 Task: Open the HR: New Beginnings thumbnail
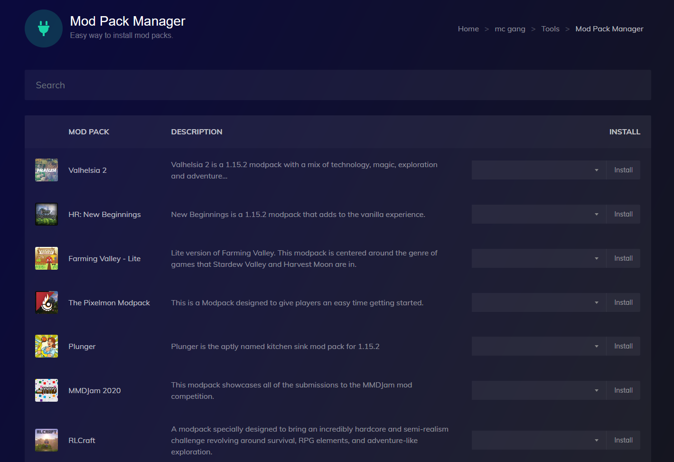[47, 214]
